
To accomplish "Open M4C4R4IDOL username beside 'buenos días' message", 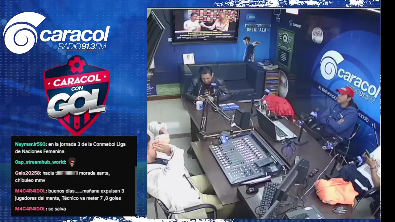I will 31,191.
